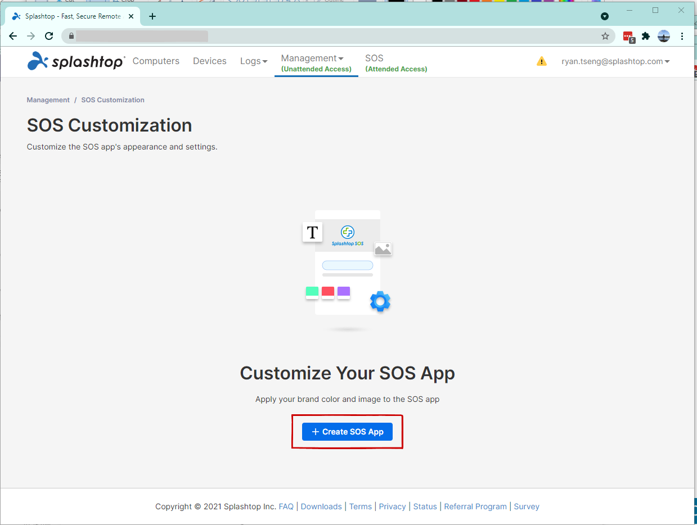Open the Status footer link
The height and width of the screenshot is (525, 697).
click(x=425, y=506)
